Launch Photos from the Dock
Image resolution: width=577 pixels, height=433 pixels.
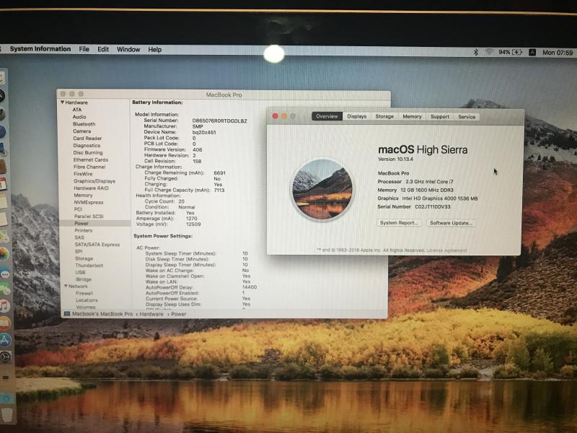click(x=4, y=254)
